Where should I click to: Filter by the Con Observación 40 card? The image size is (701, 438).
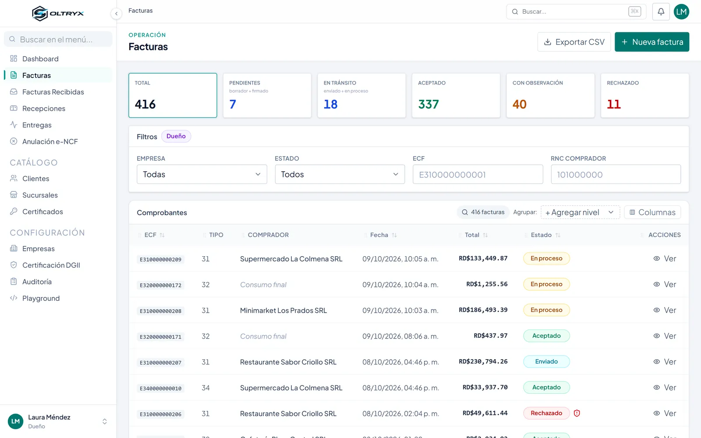tap(550, 95)
